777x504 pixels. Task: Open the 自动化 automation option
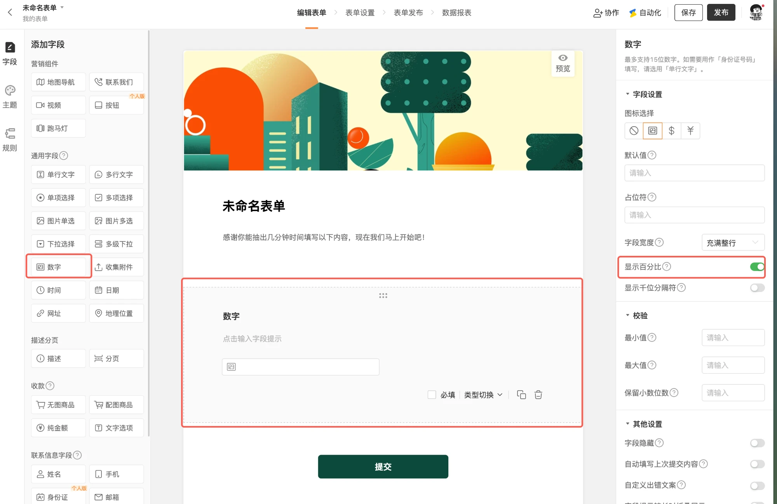[x=645, y=13]
